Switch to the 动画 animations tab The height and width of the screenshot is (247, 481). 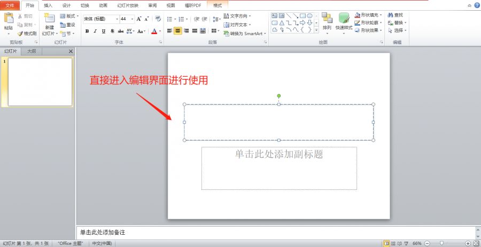coord(103,5)
